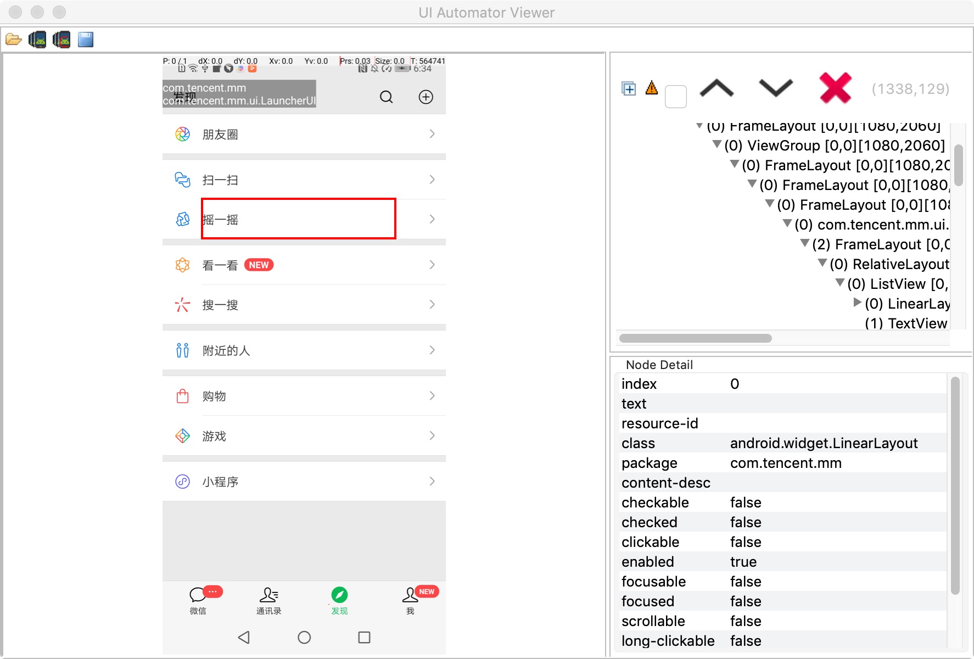
Task: Select the class value android.widget.LinearLayout
Action: [x=824, y=443]
